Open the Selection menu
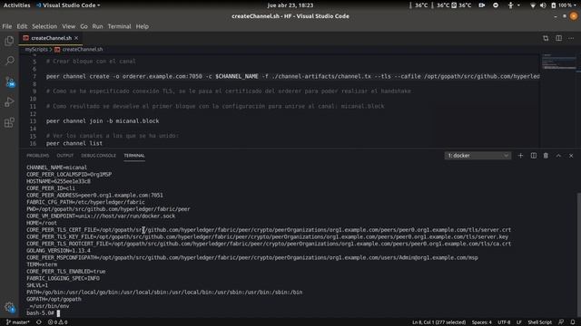Screen dimensions: 581x326 point(44,26)
